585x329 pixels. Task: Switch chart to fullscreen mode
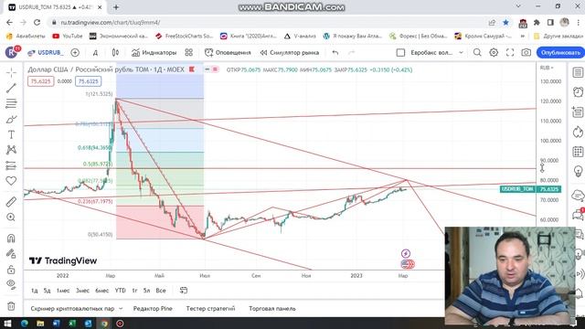(510, 53)
